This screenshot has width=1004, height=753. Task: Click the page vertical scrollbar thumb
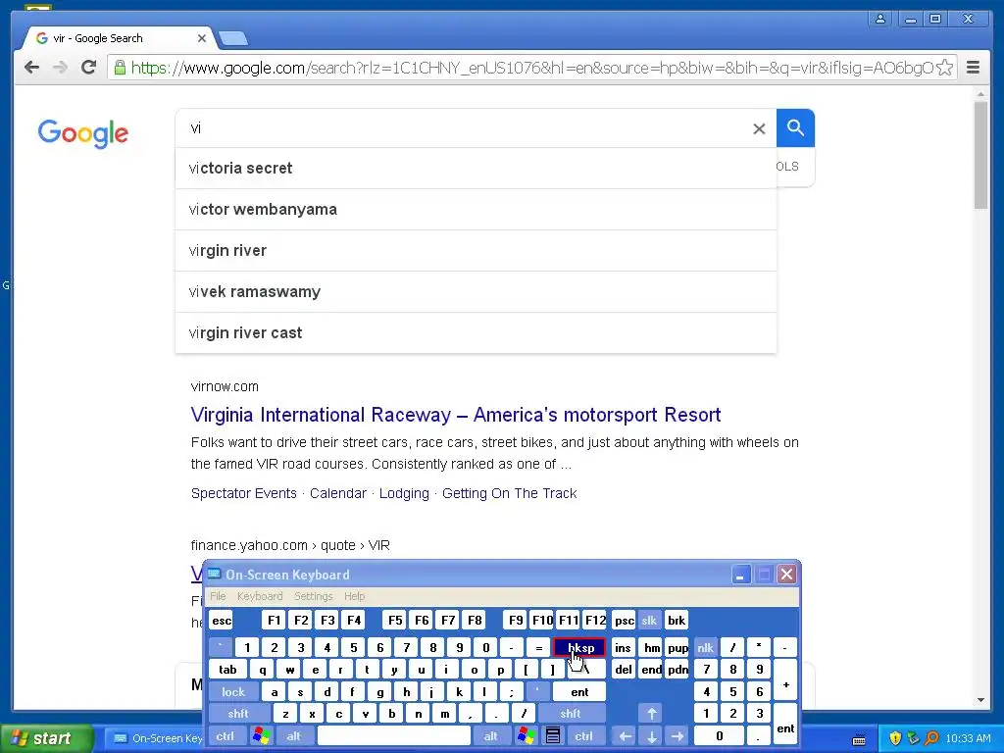click(x=980, y=154)
